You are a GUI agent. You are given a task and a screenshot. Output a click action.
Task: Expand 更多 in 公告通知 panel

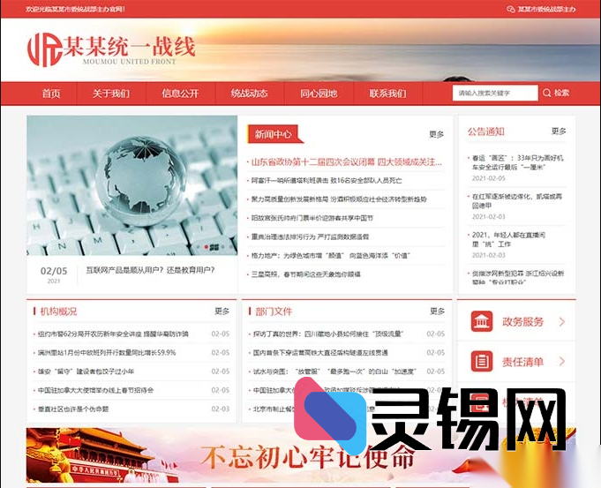point(559,131)
